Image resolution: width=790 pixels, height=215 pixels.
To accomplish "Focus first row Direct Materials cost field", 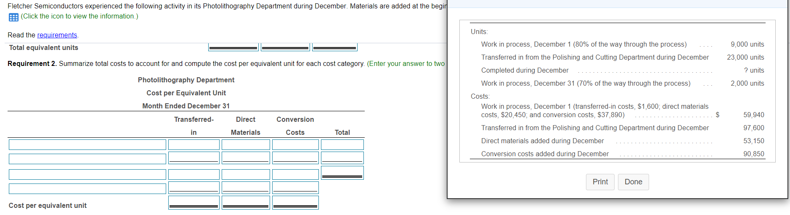I will pos(246,145).
